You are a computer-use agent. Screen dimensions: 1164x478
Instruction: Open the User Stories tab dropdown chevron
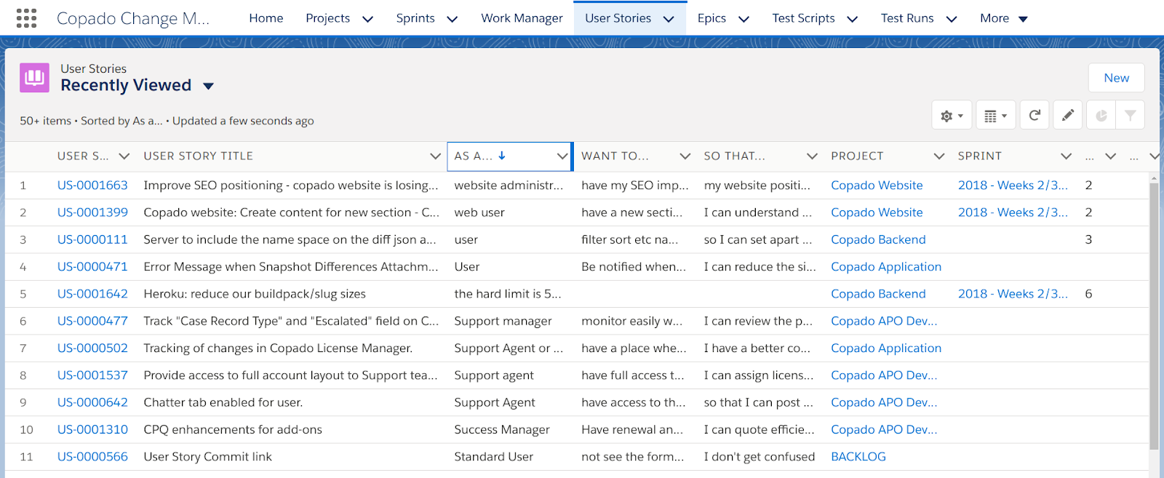click(x=669, y=19)
